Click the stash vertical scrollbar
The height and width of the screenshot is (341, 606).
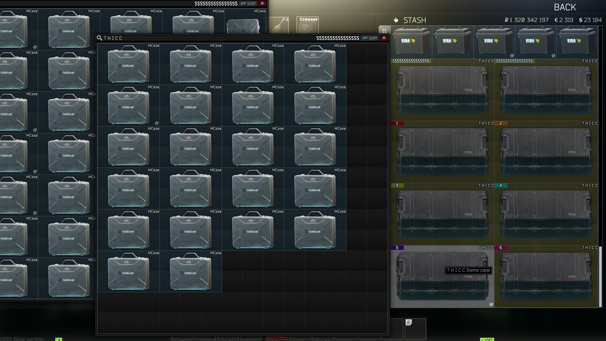(600, 277)
